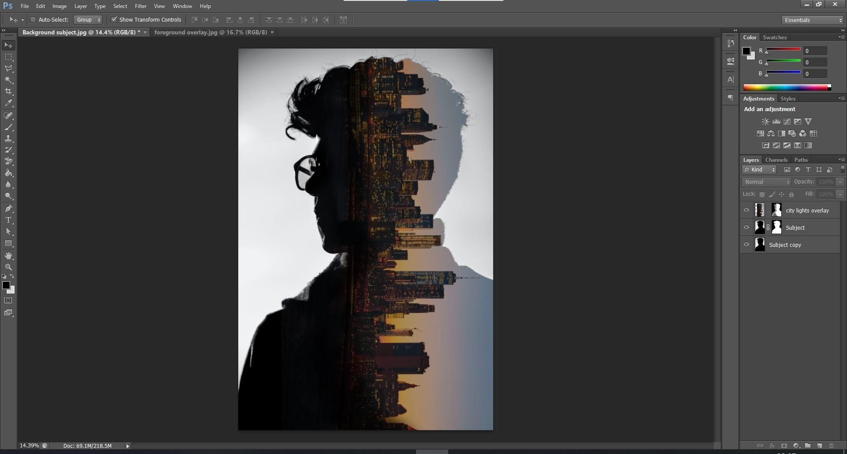The image size is (847, 454).
Task: Switch to the Channels tab
Action: point(776,160)
